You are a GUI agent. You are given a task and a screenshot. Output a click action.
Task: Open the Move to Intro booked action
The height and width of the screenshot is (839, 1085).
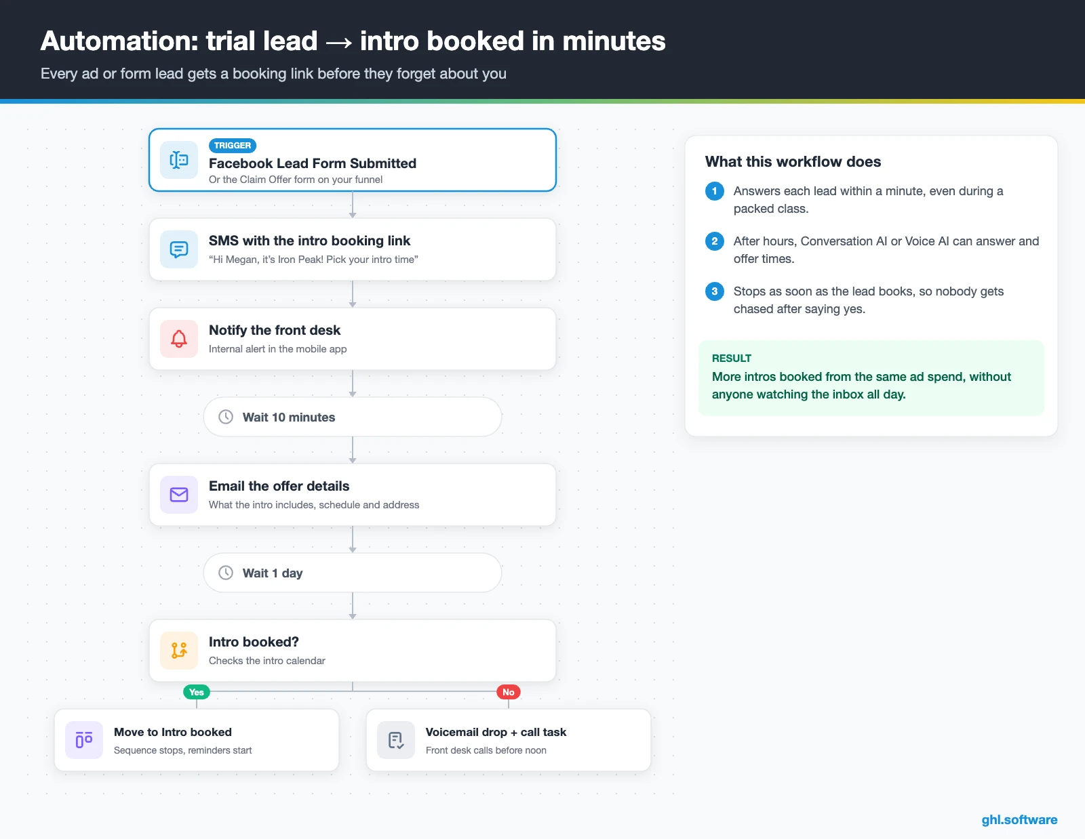point(197,740)
